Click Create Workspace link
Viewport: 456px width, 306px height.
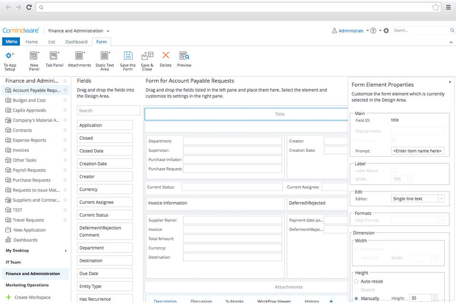point(33,297)
